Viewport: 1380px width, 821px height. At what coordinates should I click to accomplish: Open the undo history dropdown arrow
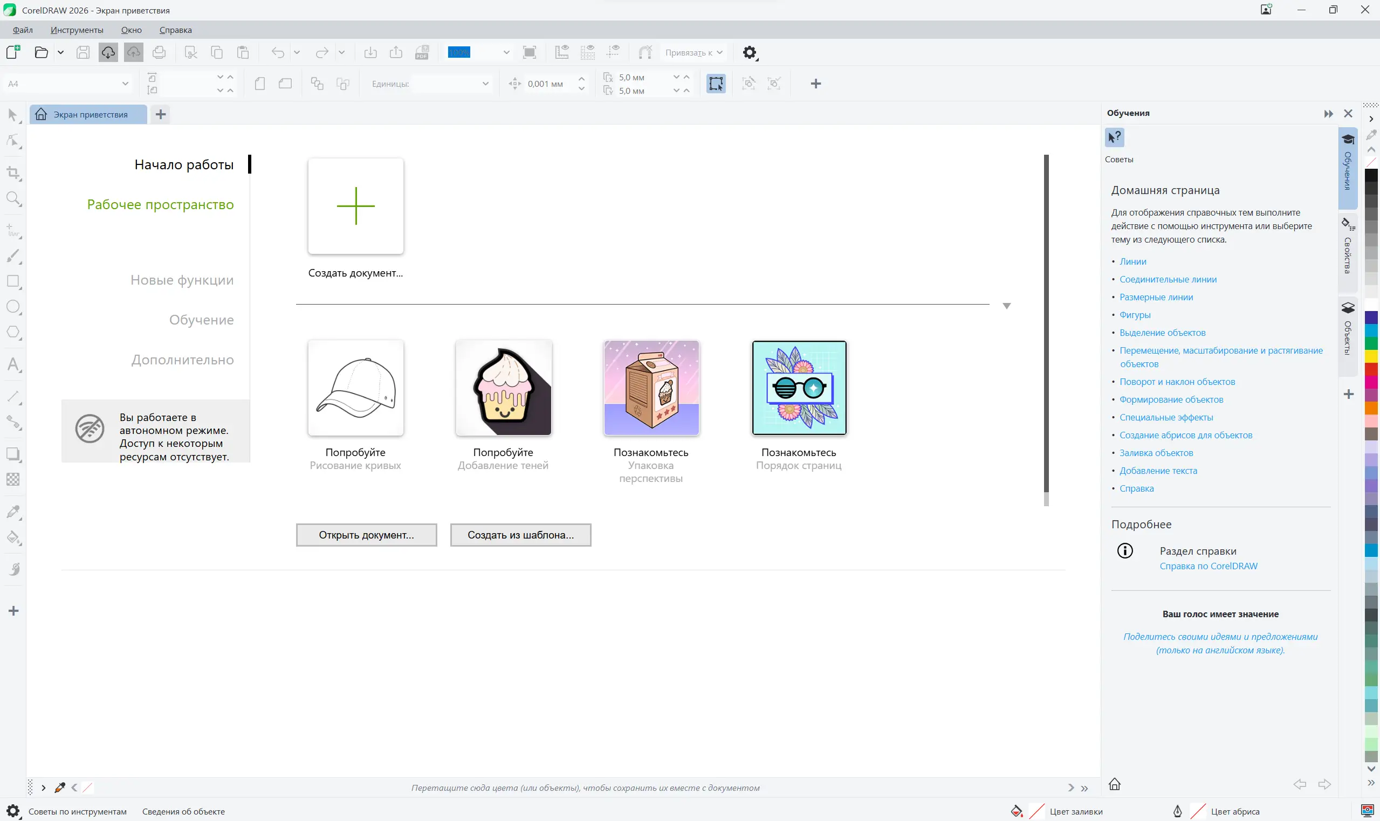coord(297,52)
